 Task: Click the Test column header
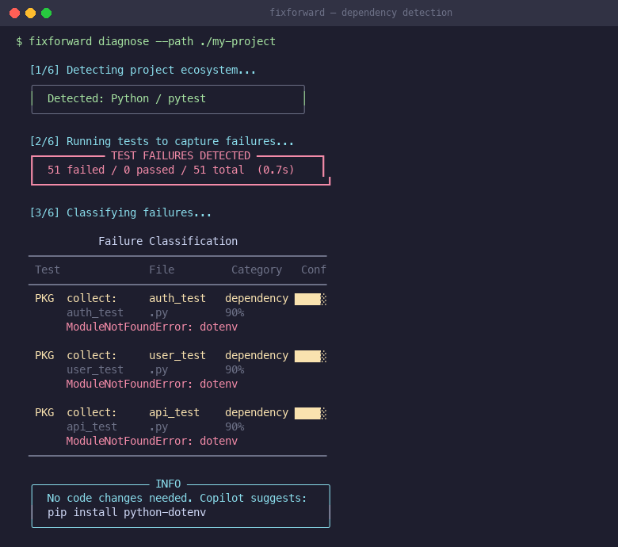pyautogui.click(x=48, y=270)
